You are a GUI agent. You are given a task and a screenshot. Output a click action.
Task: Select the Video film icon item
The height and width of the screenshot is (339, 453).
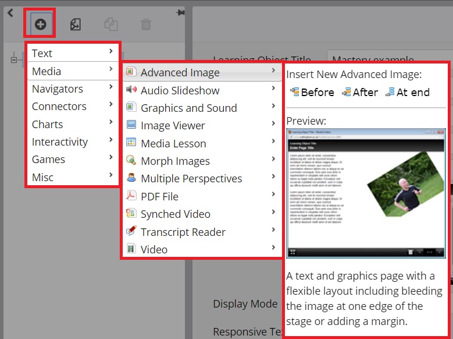pos(131,249)
